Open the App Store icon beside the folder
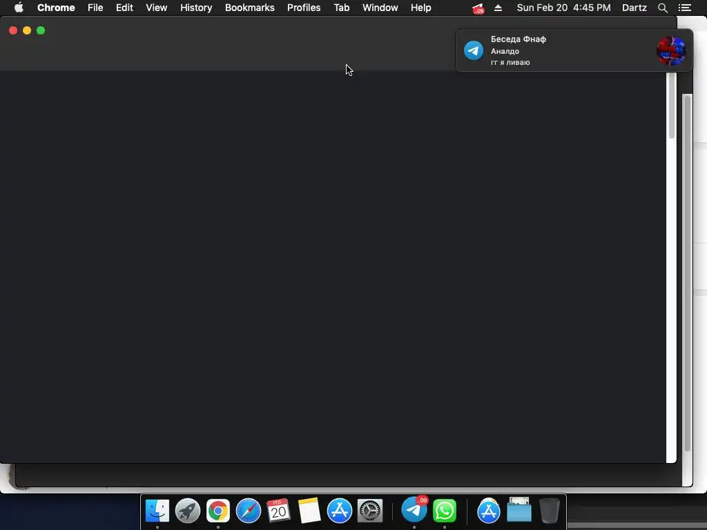This screenshot has width=707, height=530. point(489,511)
